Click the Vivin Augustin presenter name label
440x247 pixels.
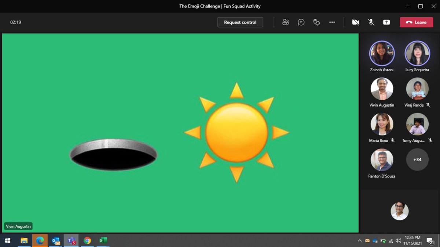point(18,226)
